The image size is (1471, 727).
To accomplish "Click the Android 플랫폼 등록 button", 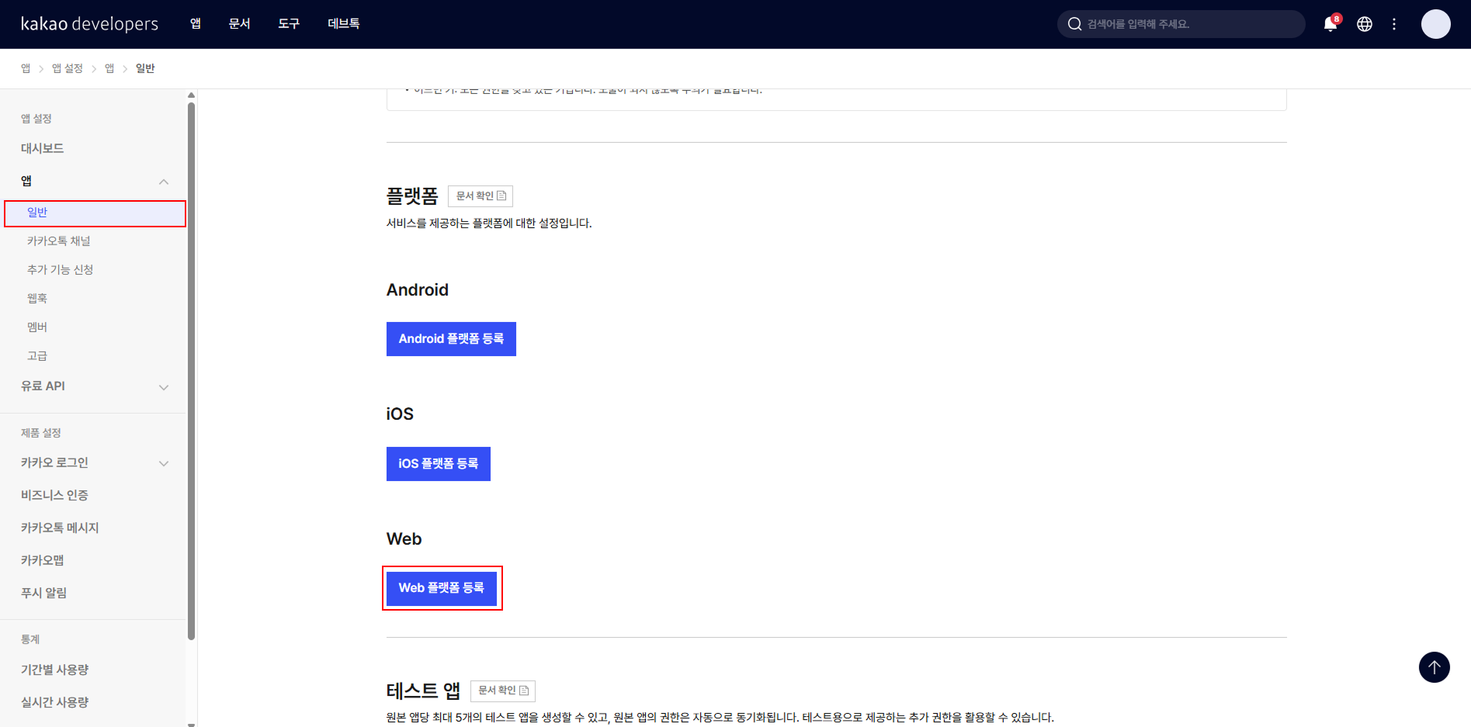I will point(451,339).
